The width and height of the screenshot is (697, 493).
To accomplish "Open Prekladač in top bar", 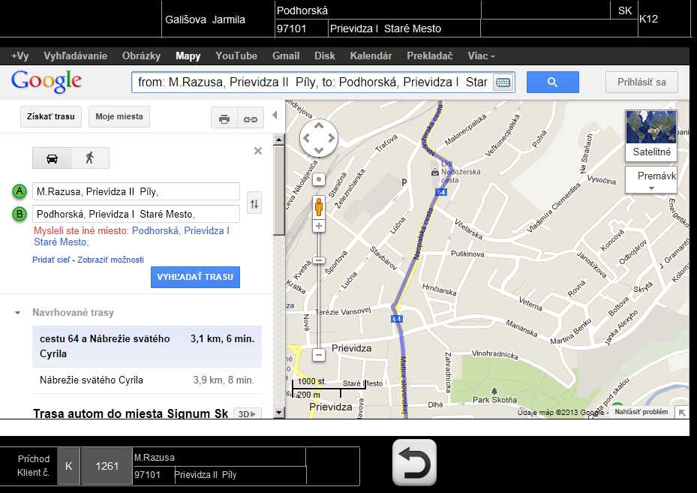I will 429,56.
